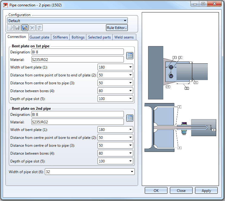
Task: Click the 1st pipe Material input field
Action: (78, 59)
